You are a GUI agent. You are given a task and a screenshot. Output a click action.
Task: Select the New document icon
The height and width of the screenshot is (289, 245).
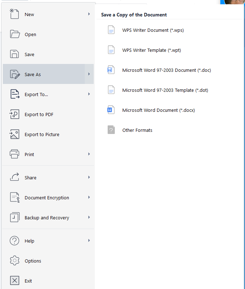point(14,14)
